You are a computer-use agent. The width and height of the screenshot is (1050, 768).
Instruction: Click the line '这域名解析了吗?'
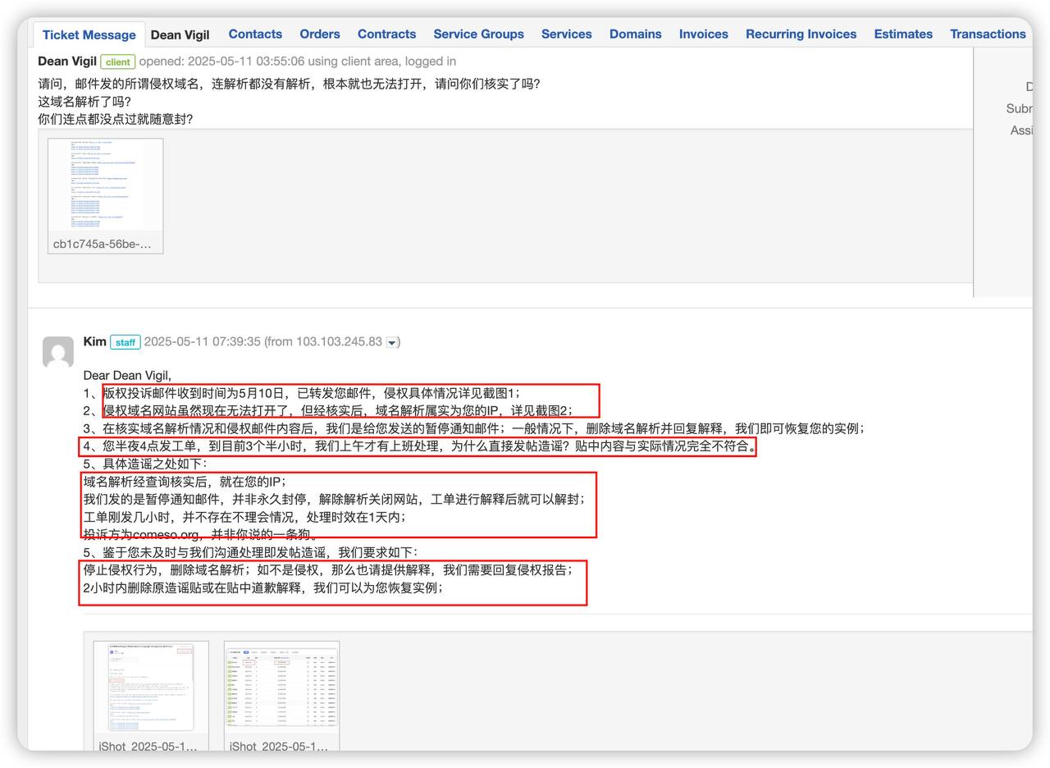coord(84,102)
